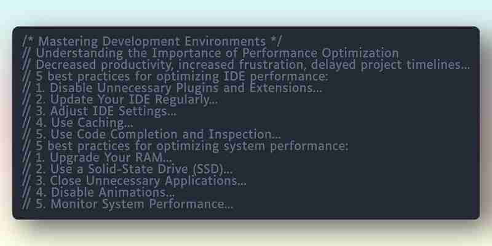The height and width of the screenshot is (246, 492).
Task: Click 'delayed project timelines' text
Action: click(x=391, y=65)
